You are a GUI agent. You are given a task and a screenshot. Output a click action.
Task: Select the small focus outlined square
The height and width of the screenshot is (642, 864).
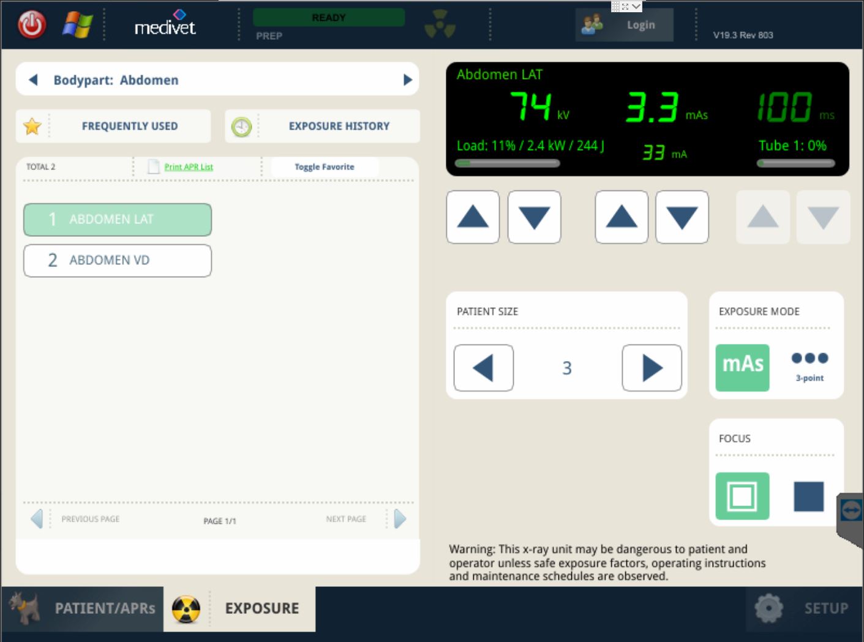pos(742,496)
